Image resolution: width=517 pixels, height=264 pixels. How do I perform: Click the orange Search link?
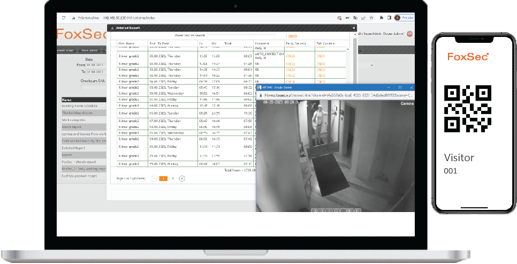pyautogui.click(x=292, y=36)
